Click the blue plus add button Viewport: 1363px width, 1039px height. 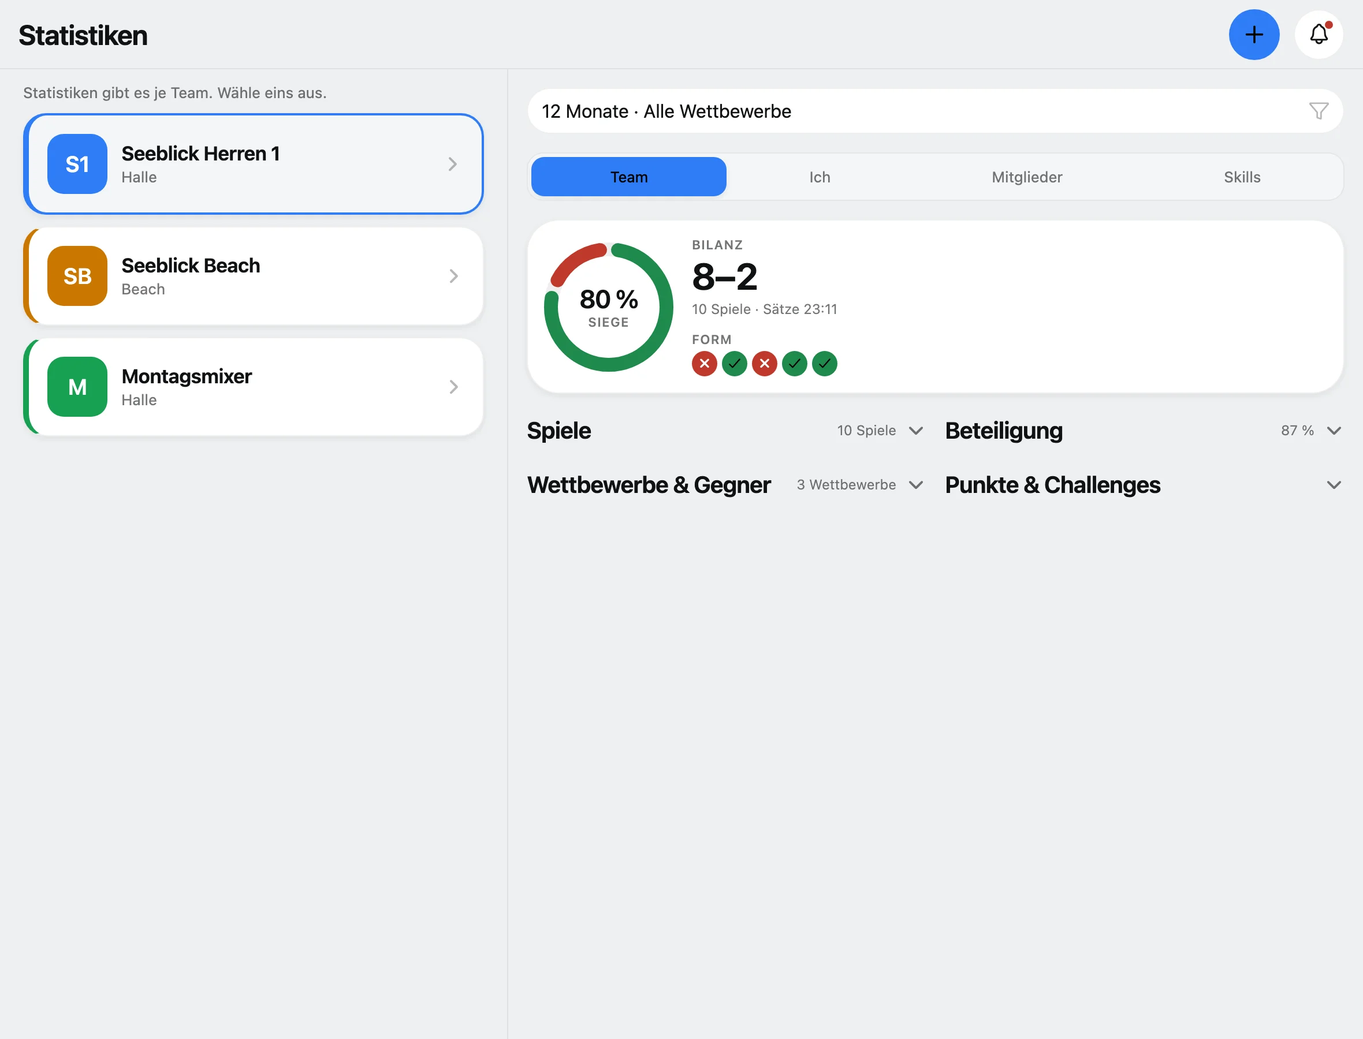(1253, 35)
